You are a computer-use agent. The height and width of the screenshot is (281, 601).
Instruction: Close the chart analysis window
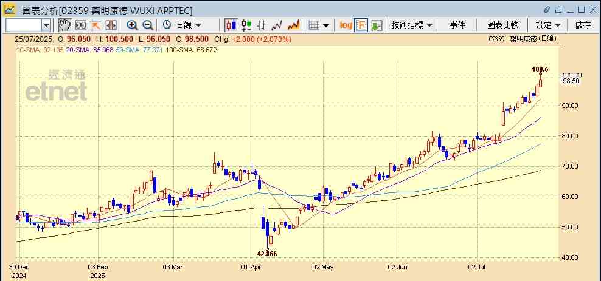click(x=592, y=10)
